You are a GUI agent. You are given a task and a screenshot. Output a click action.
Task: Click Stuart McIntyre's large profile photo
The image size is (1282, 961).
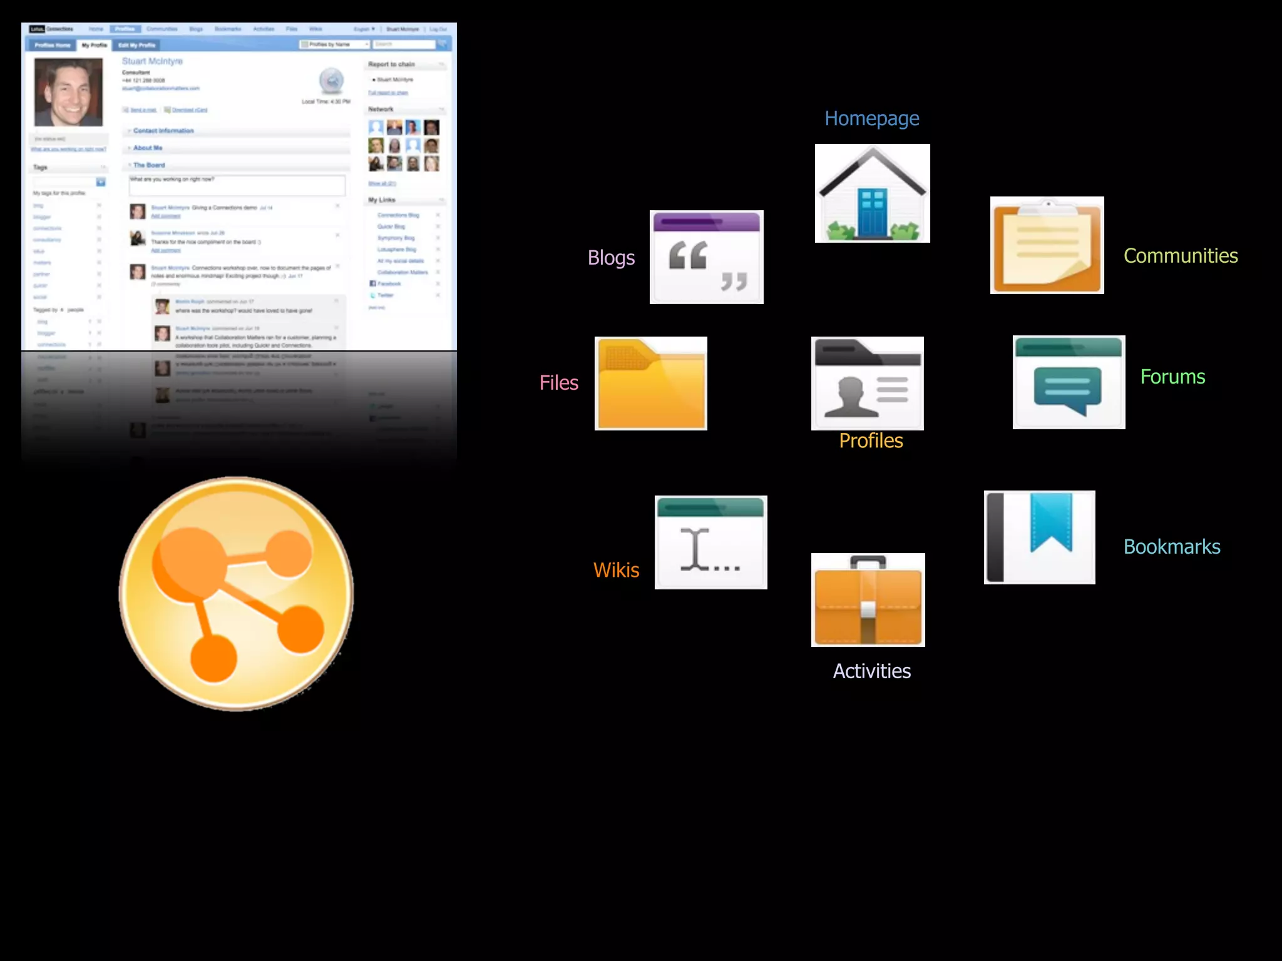tap(68, 92)
